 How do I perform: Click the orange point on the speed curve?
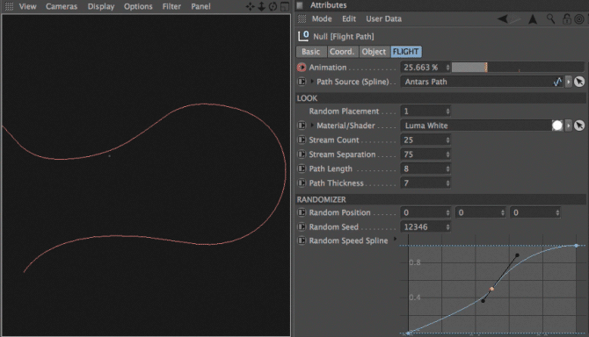point(491,289)
